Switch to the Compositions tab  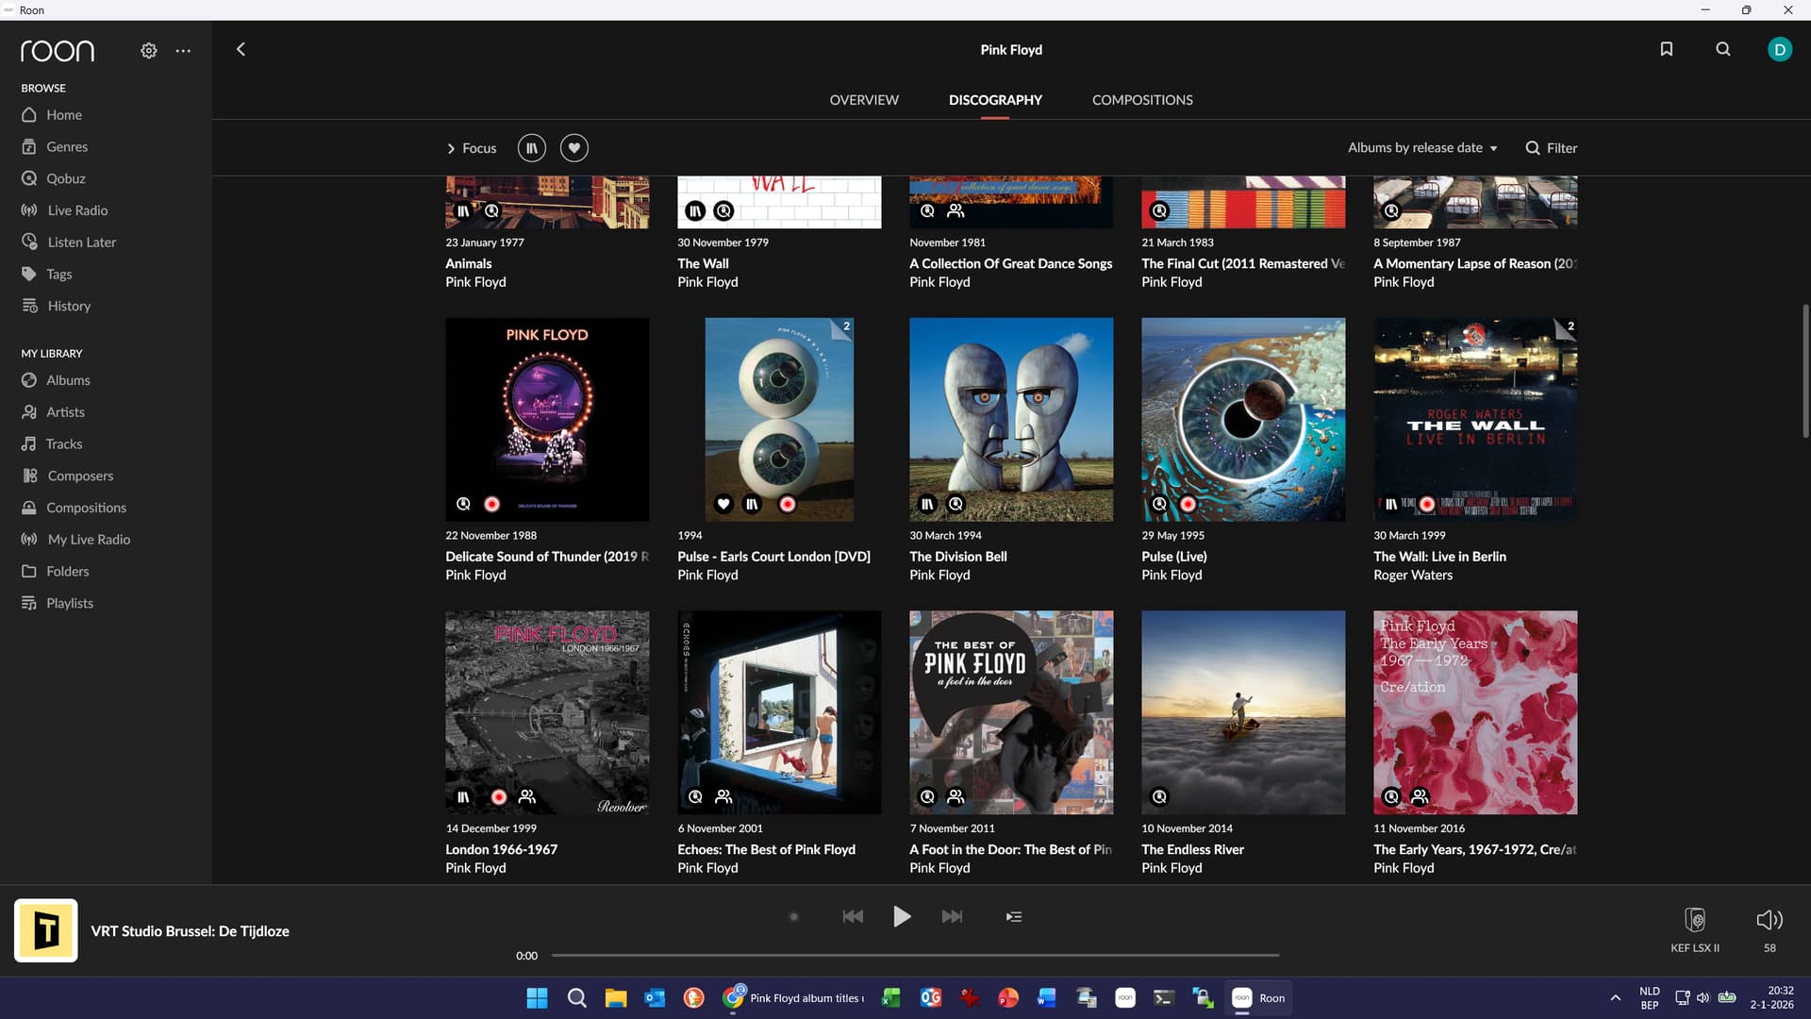1141,100
